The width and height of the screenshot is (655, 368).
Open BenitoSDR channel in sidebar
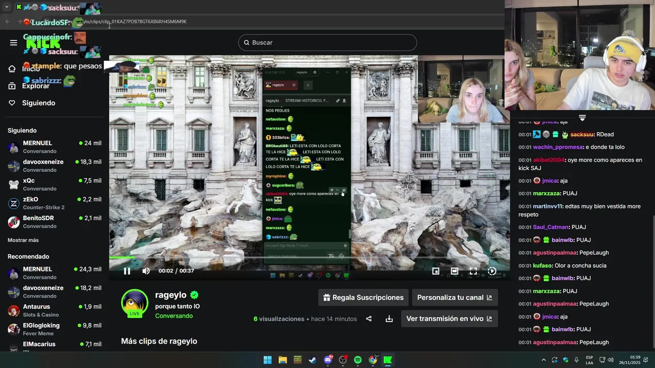coord(55,222)
